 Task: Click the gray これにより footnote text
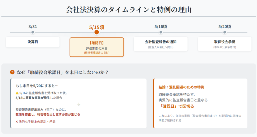click(200, 118)
